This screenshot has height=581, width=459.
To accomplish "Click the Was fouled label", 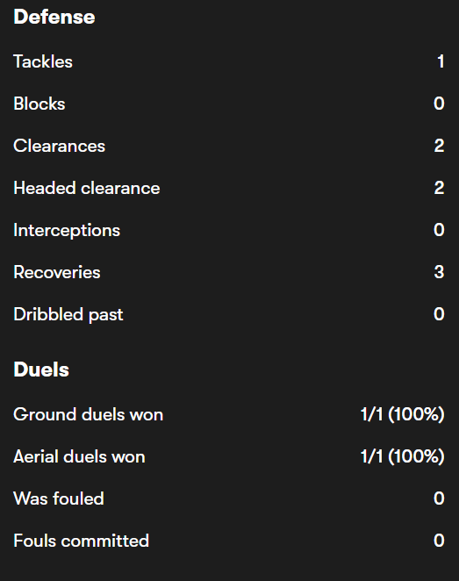I will pyautogui.click(x=59, y=499).
